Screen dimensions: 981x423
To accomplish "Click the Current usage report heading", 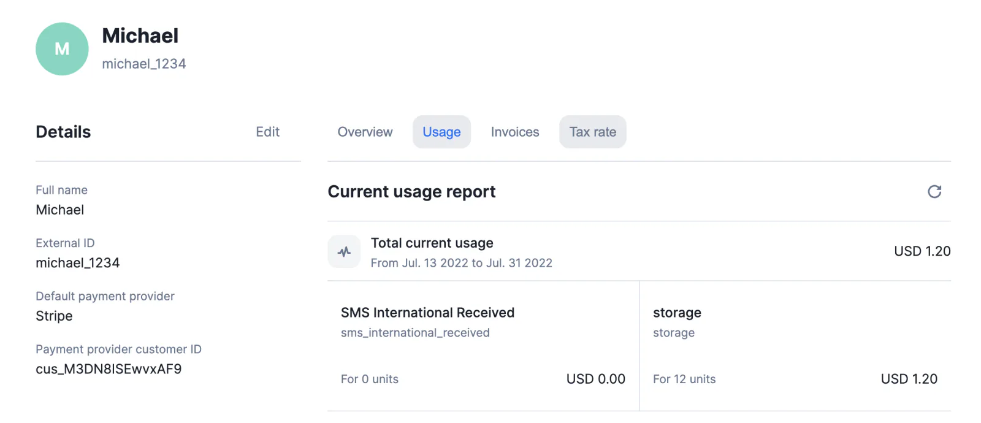I will 411,192.
